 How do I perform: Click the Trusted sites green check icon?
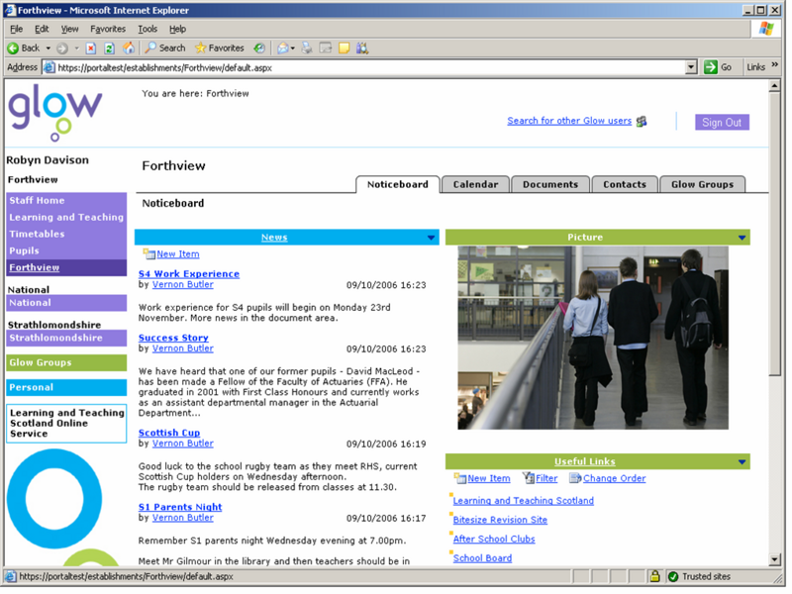[673, 577]
